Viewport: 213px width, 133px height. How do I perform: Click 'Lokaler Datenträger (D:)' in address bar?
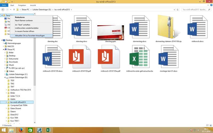coord(43,10)
